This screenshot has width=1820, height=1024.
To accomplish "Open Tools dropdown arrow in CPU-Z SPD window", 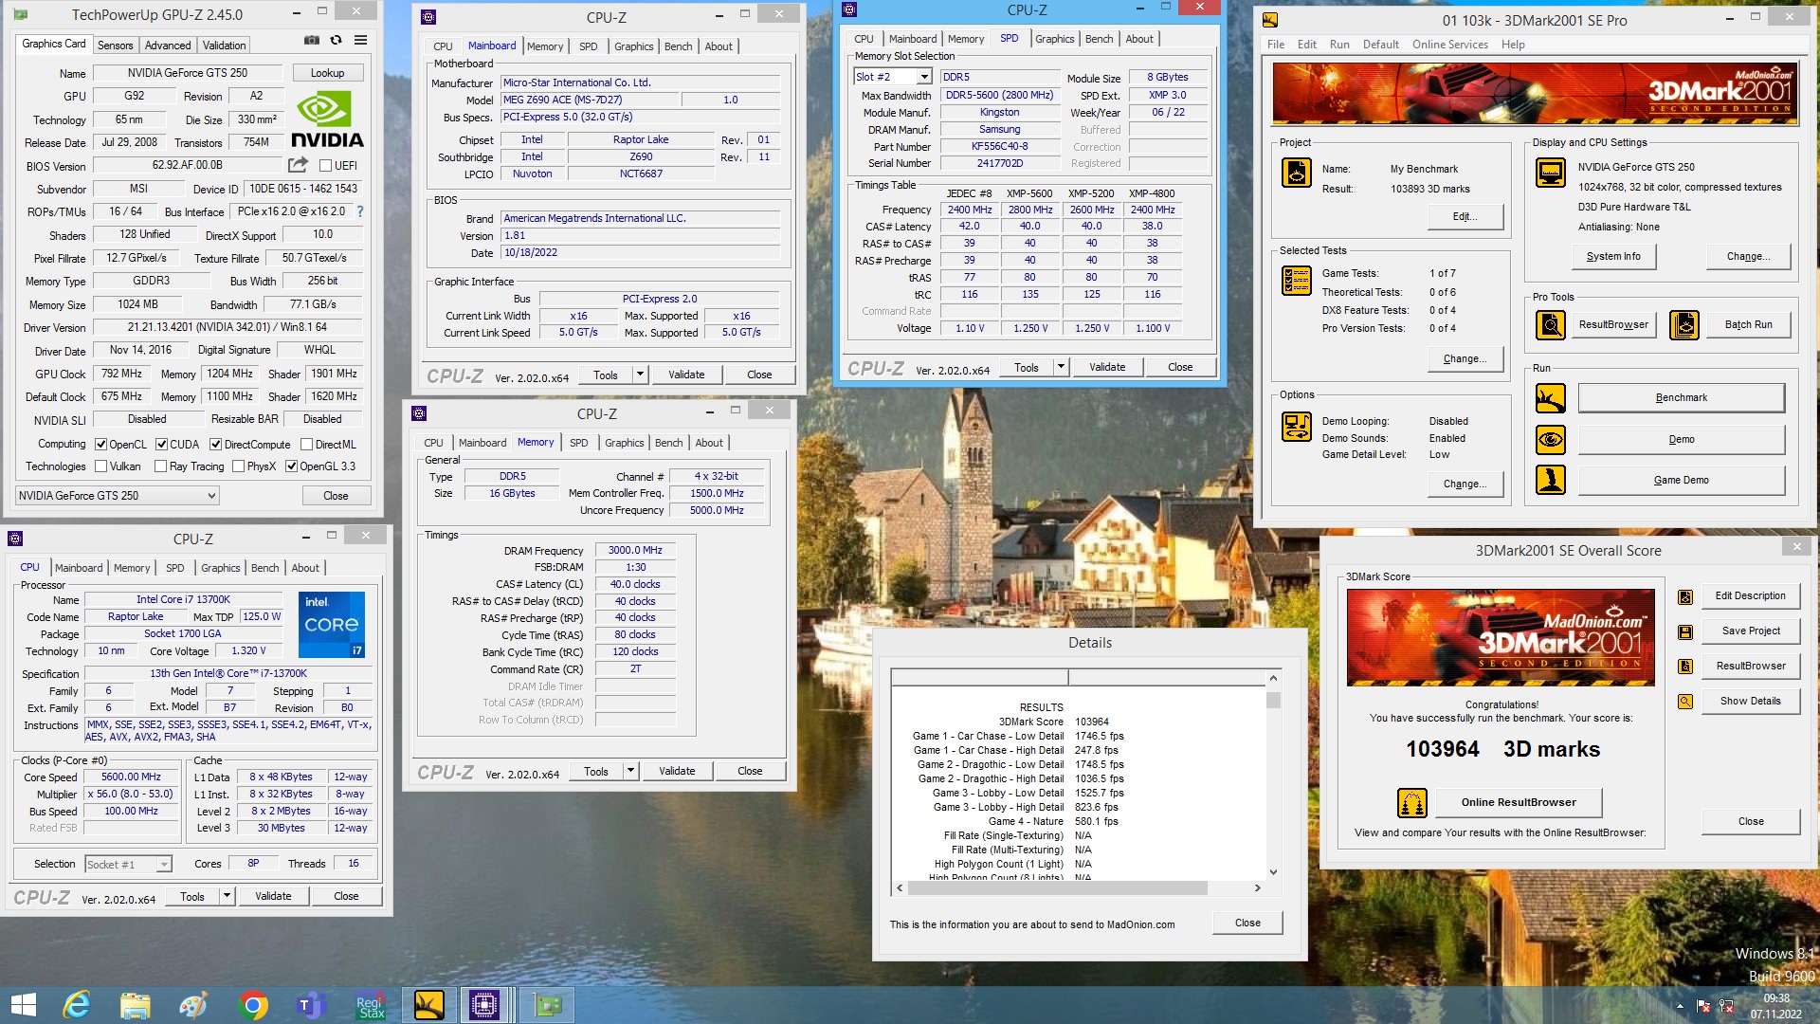I will [x=1061, y=367].
